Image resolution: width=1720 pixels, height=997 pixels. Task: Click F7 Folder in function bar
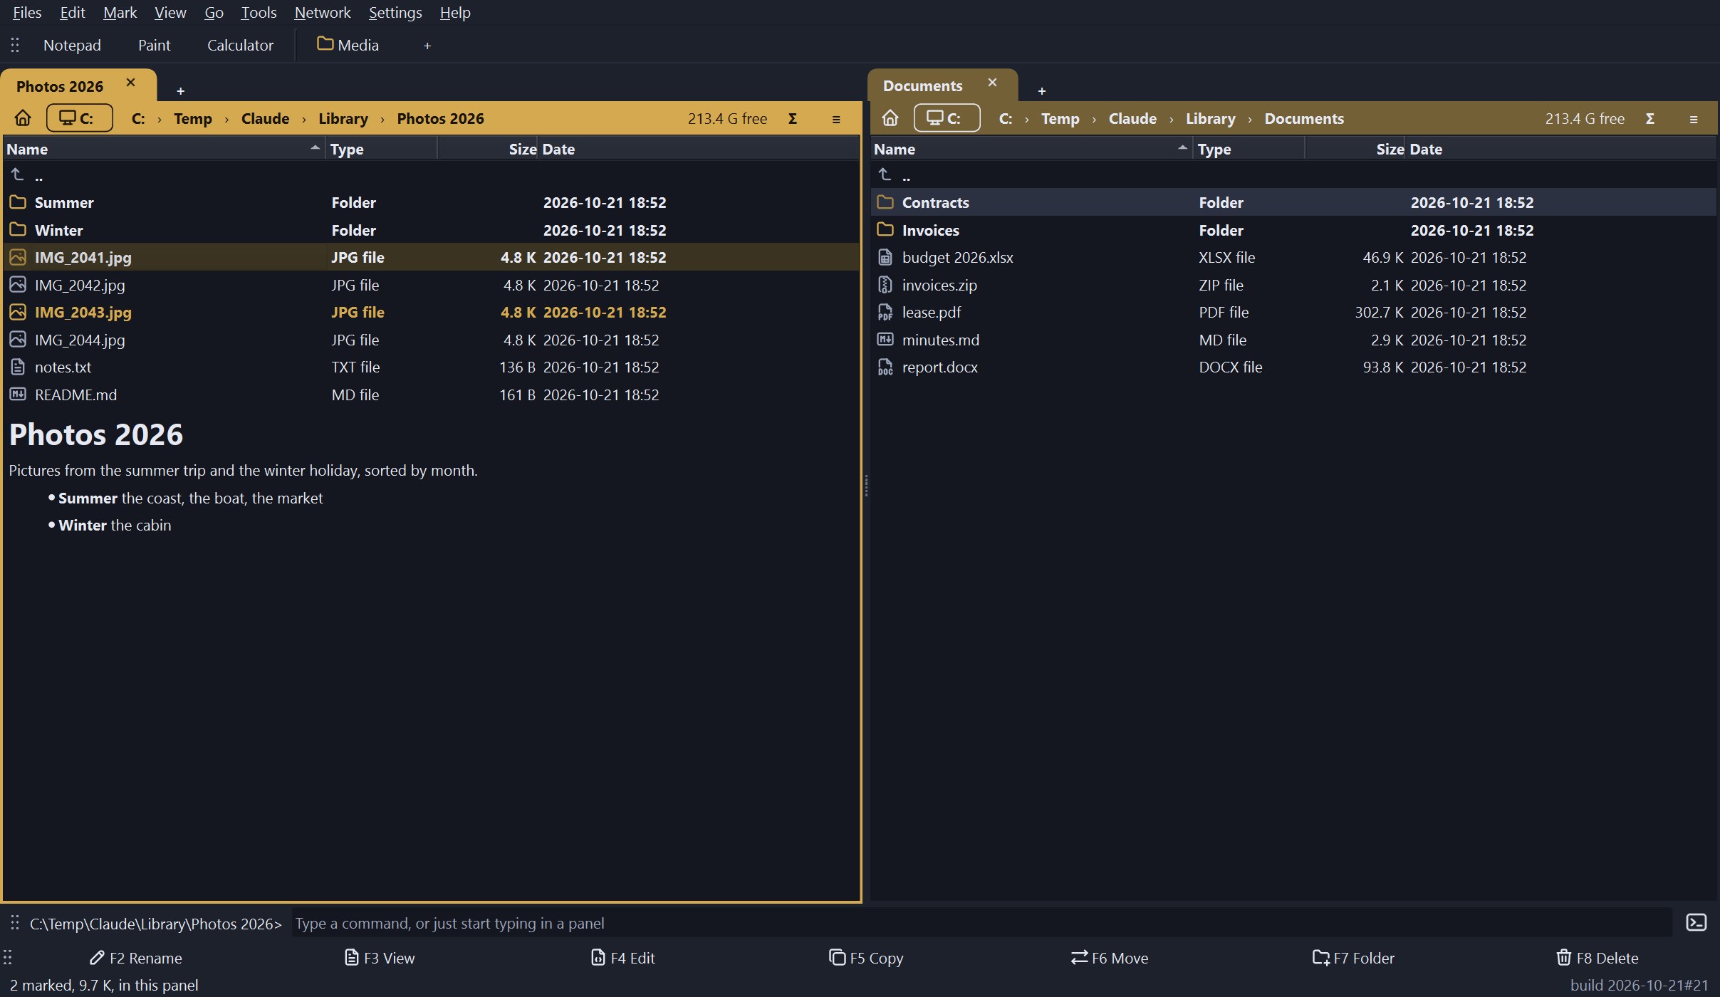(x=1353, y=958)
